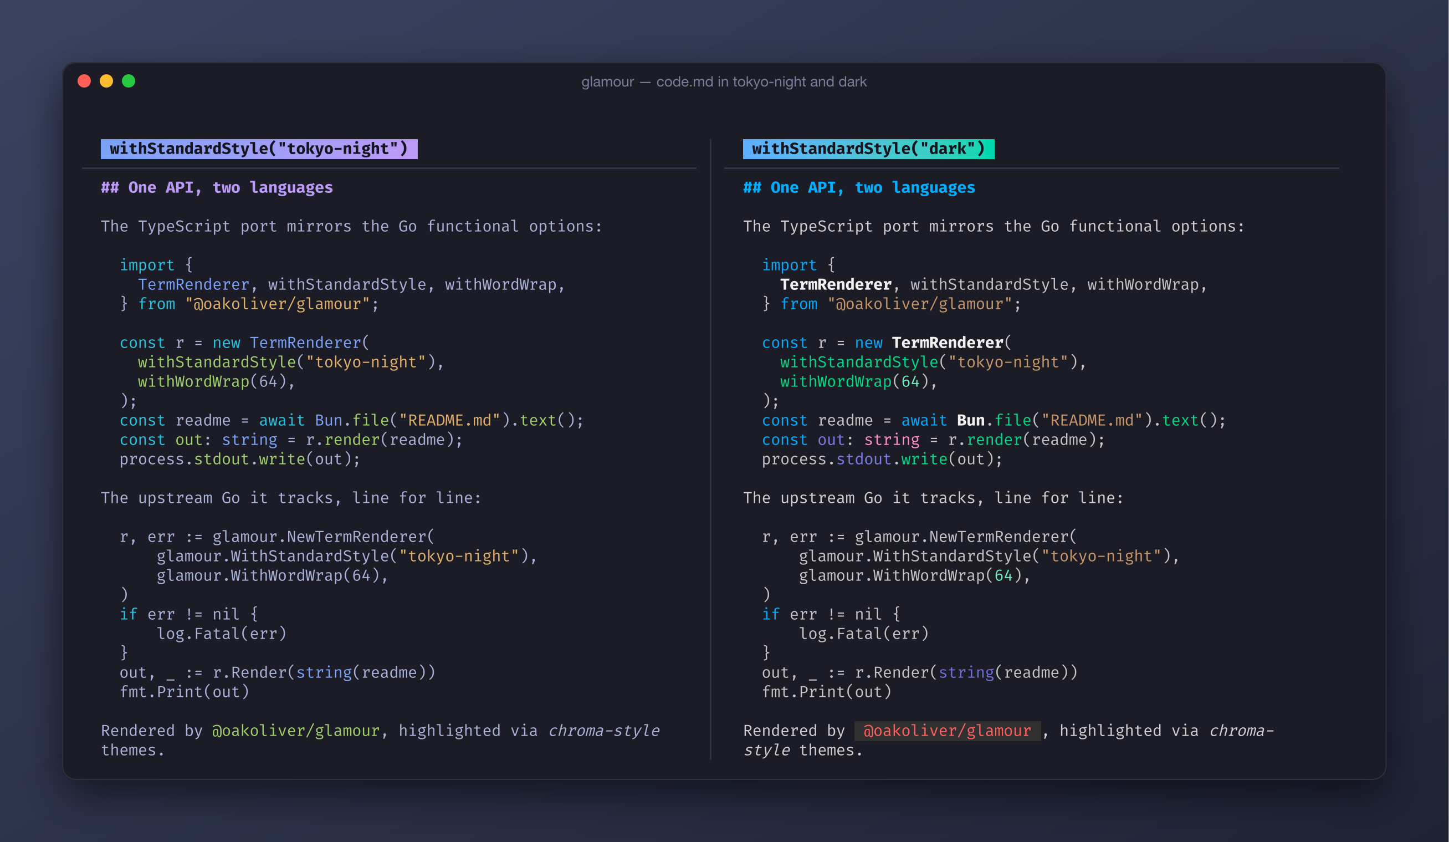Screen dimensions: 1449x842
Task: Click 'log.Fatal(err)' in the dark pane
Action: point(864,634)
